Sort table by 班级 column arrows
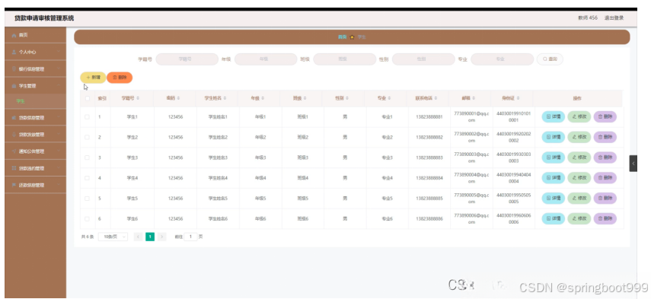The image size is (651, 299). pos(305,98)
